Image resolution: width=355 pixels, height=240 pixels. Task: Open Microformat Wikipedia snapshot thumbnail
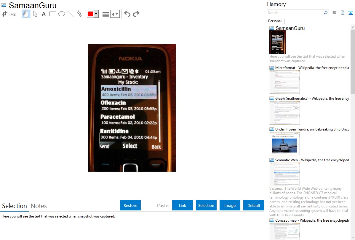click(x=284, y=82)
